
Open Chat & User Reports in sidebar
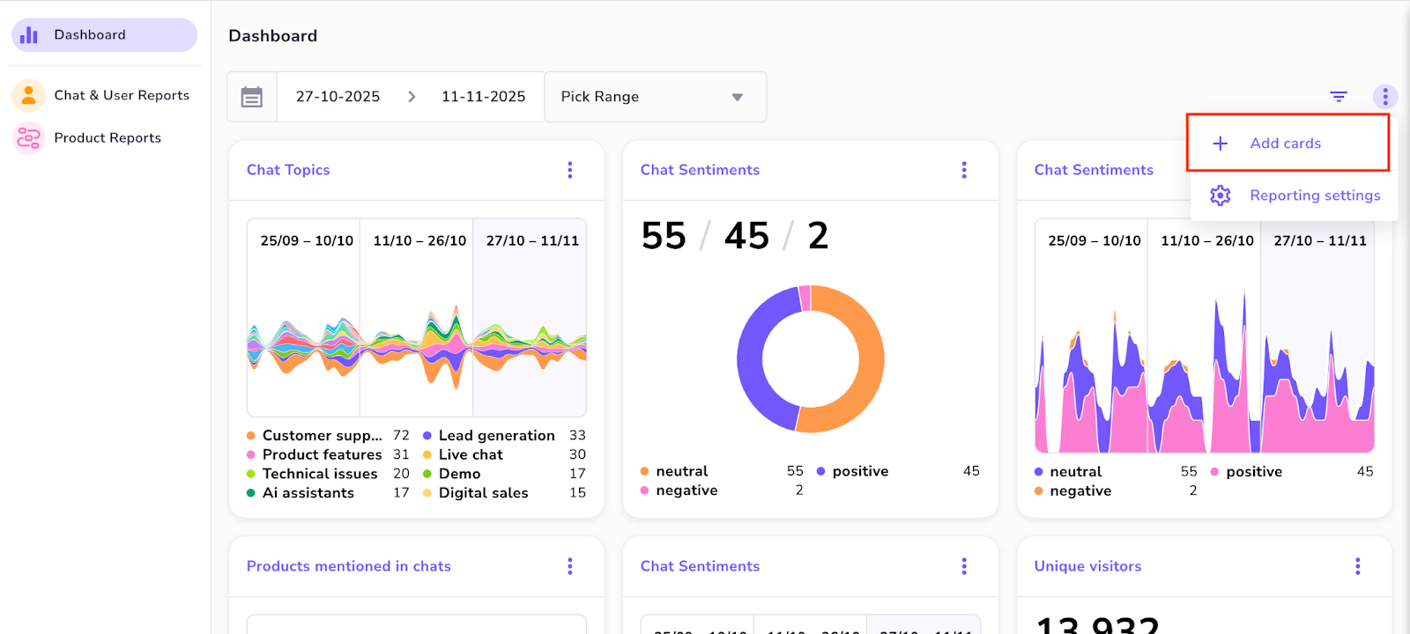(122, 95)
